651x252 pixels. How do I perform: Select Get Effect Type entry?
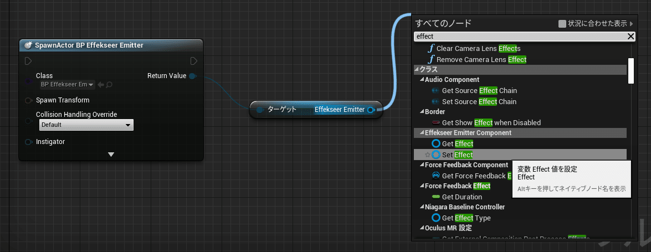[x=467, y=218]
